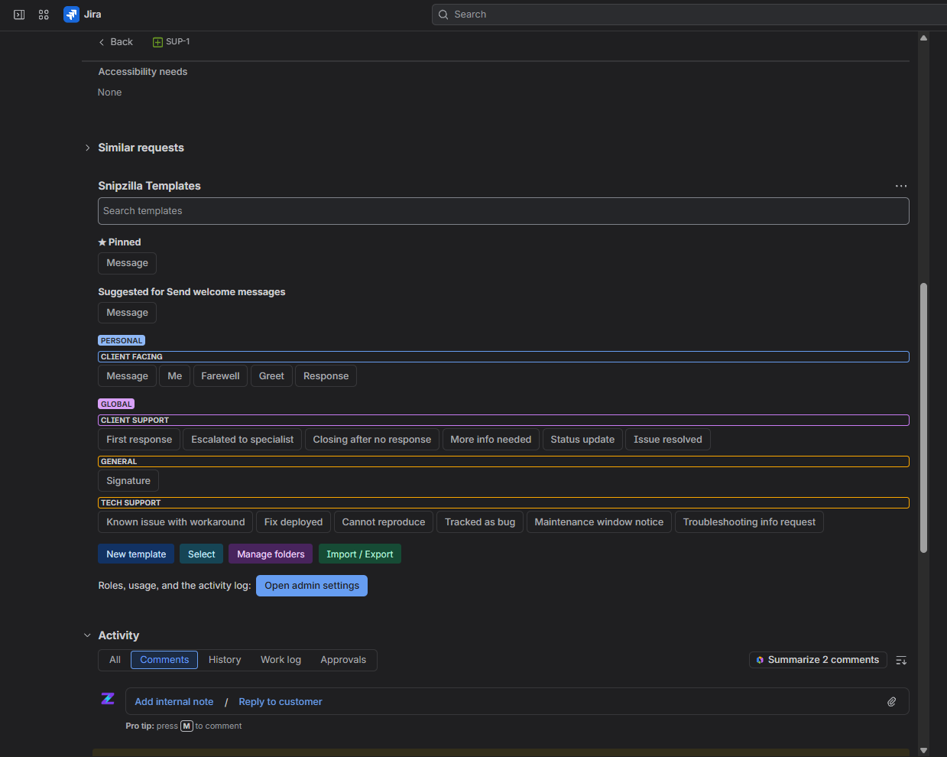947x757 pixels.
Task: Collapse the GENERAL folder header
Action: click(504, 462)
